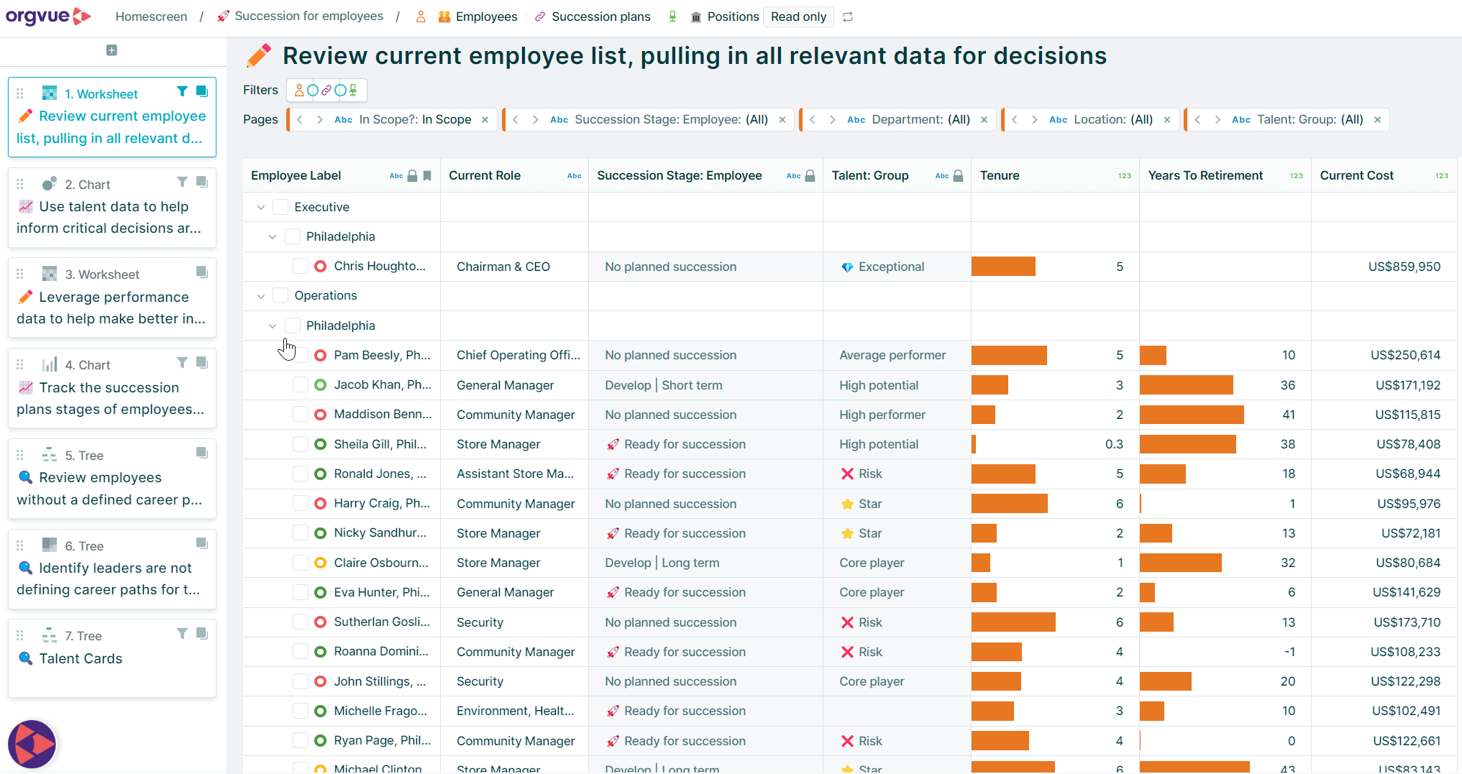Click the filter funnel on 1. Worksheet card
Viewport: 1462px width, 774px height.
(x=182, y=91)
